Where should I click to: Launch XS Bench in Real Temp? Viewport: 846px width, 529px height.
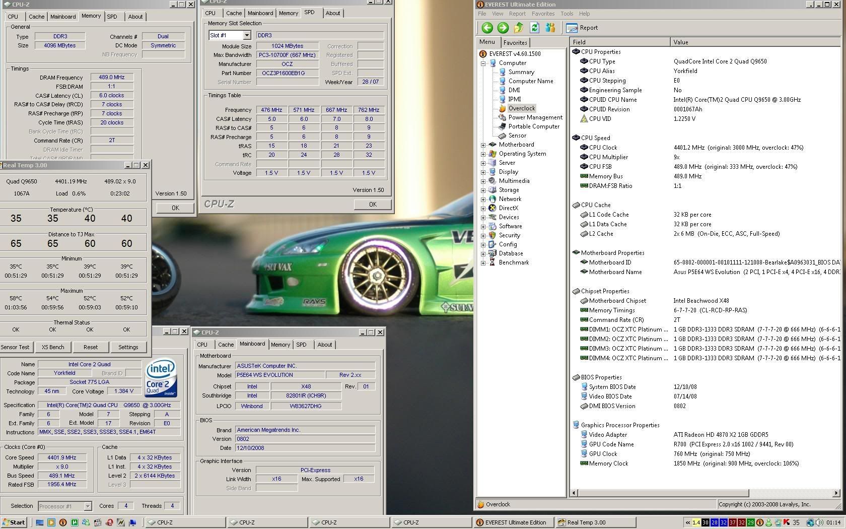tap(53, 347)
